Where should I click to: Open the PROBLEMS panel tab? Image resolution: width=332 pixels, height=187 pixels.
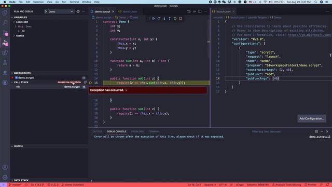coord(137,131)
